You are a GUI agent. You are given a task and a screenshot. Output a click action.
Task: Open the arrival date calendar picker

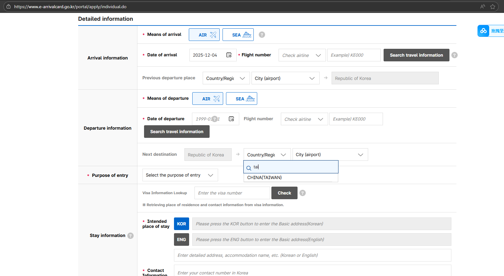(229, 55)
